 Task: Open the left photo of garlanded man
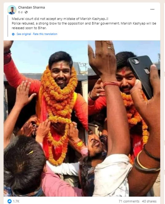coord(45,118)
